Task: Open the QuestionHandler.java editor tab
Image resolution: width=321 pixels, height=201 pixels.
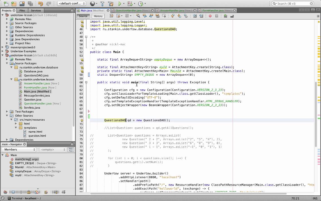Action: pos(132,10)
